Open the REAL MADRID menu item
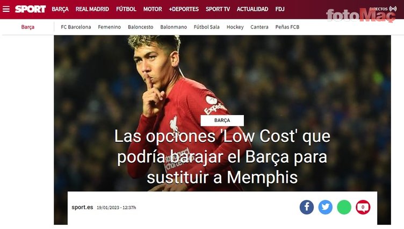 coord(92,9)
